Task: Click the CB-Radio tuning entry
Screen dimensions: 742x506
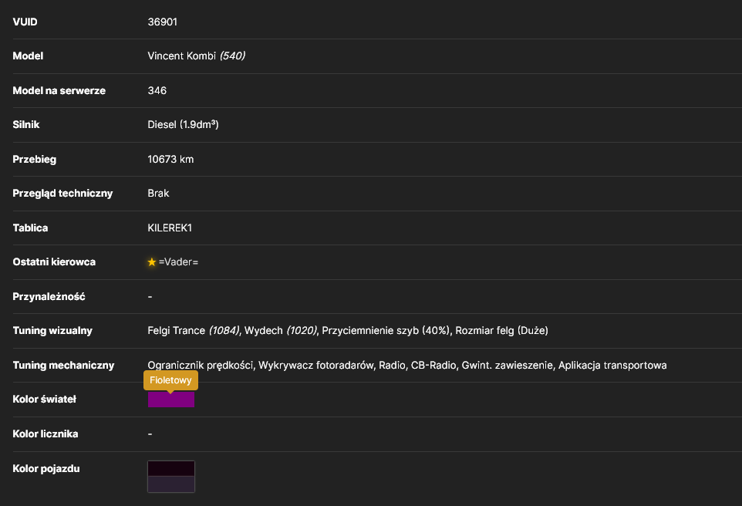Action: pos(433,366)
